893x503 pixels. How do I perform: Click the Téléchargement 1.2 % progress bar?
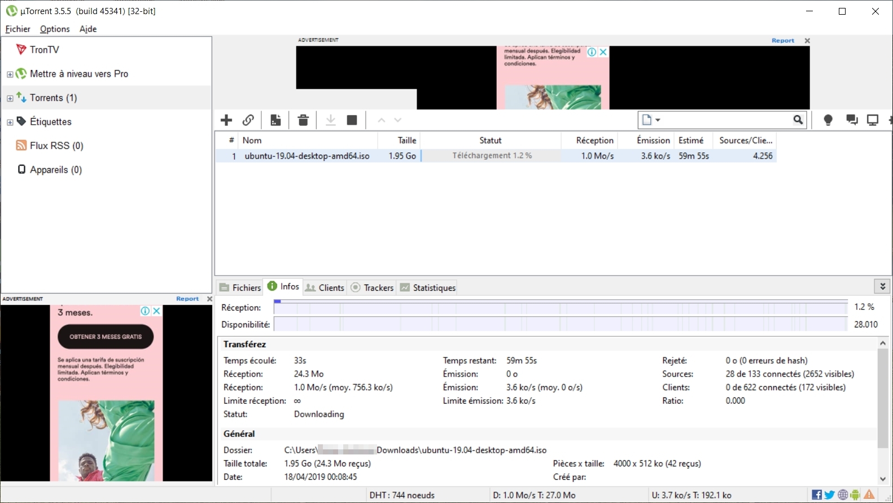(x=491, y=156)
